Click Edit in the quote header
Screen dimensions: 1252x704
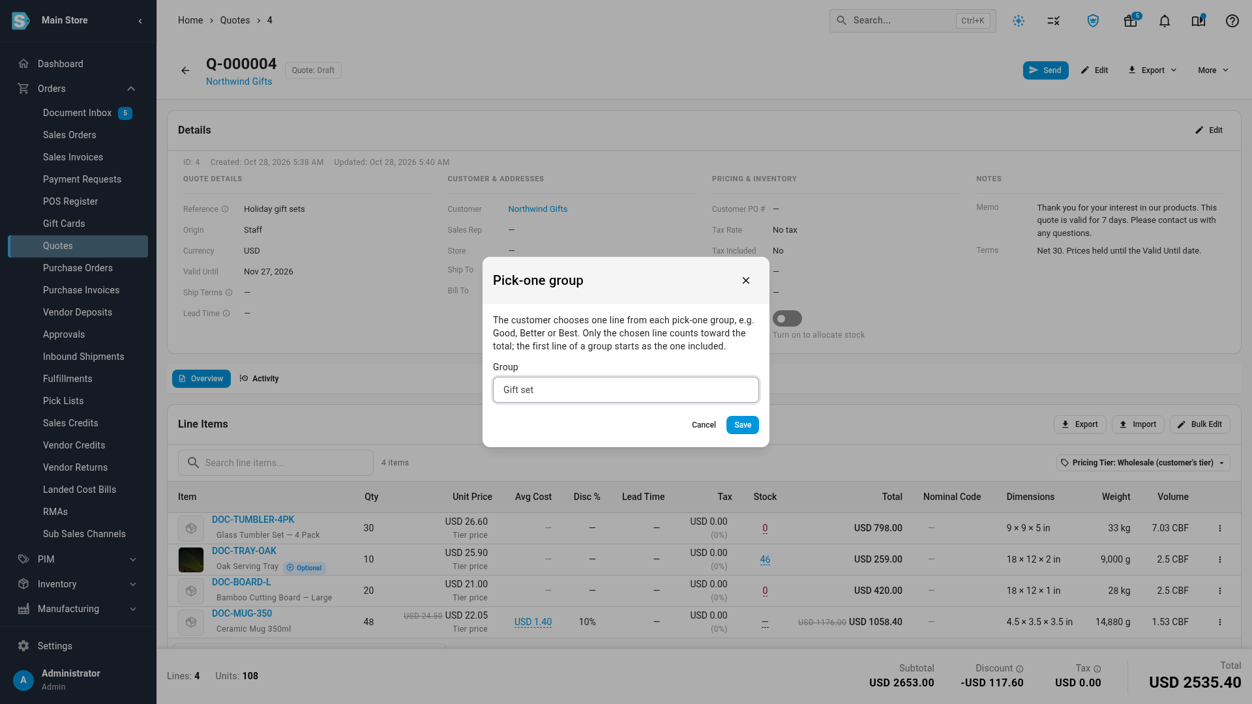[1094, 70]
